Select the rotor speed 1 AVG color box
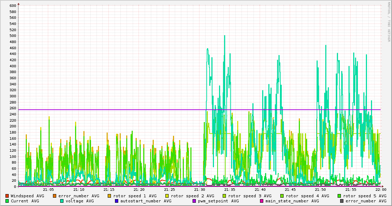Screen dimensions: 392x206 coord(110,196)
